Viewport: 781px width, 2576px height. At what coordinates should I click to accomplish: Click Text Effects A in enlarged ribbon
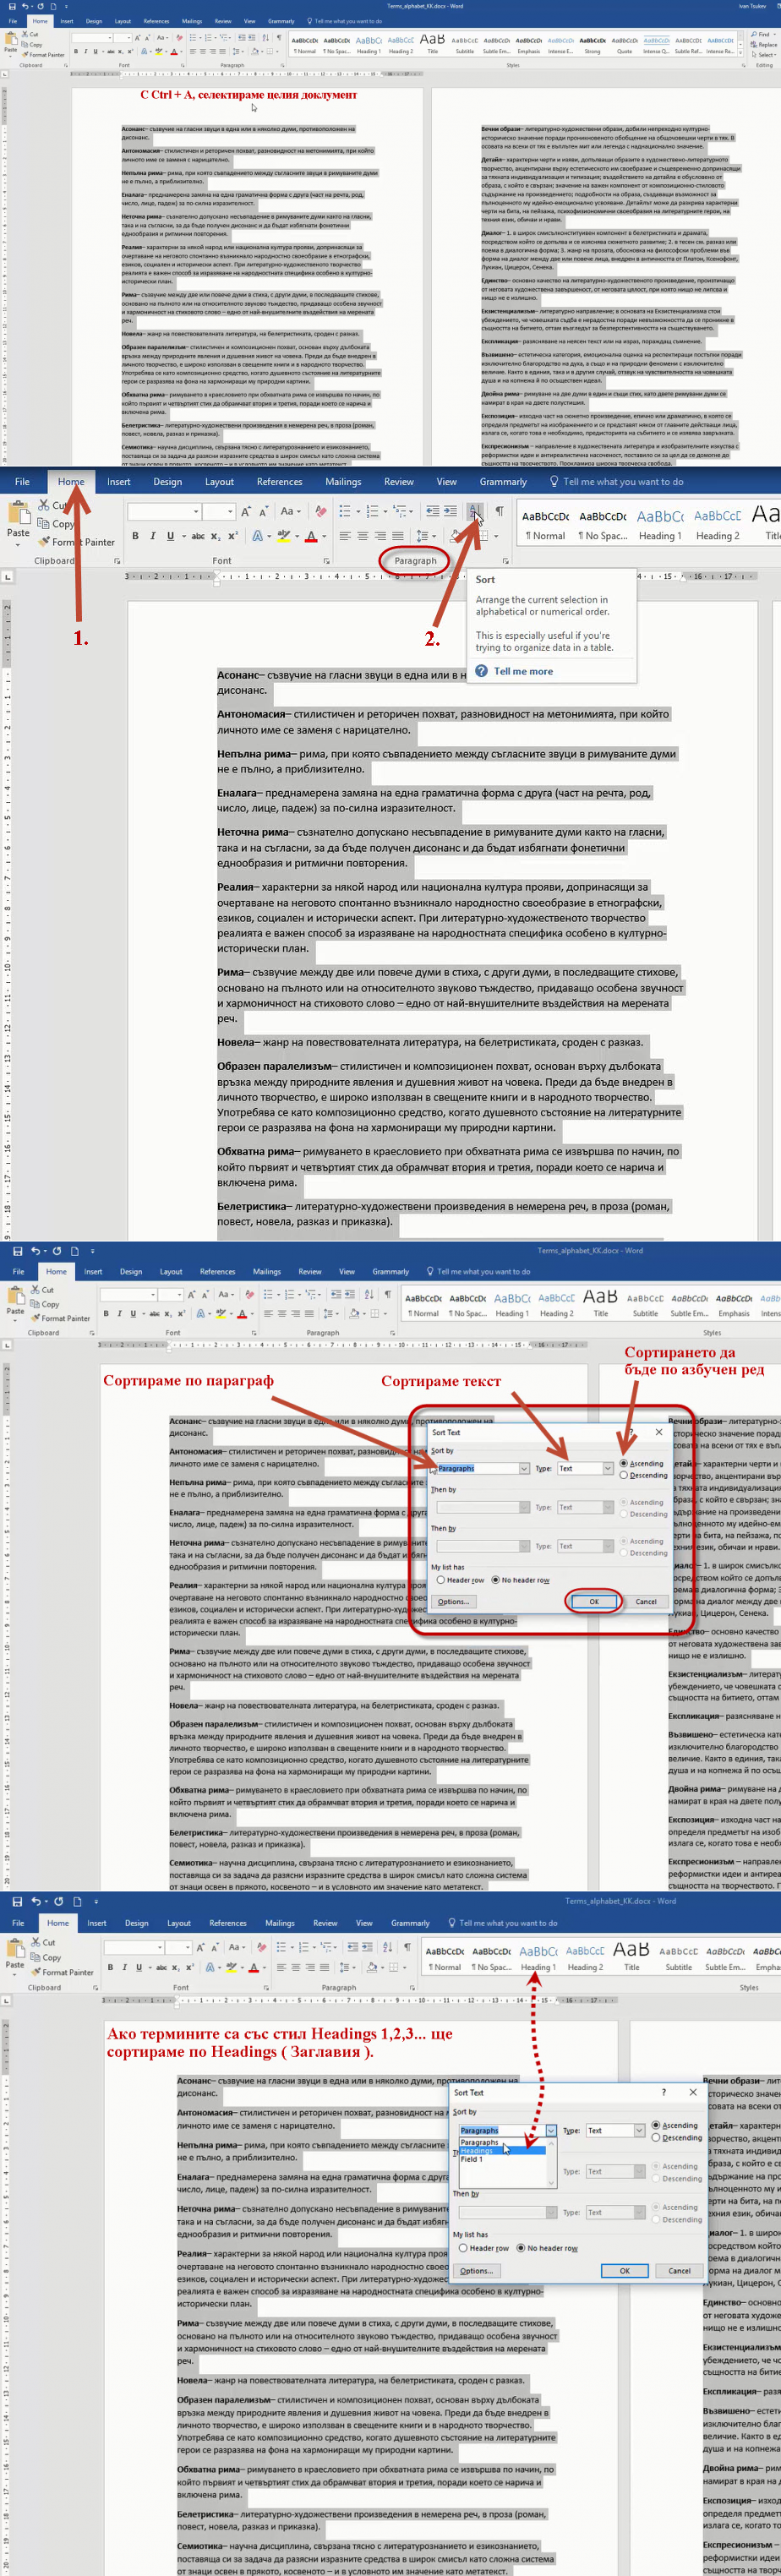(x=257, y=536)
